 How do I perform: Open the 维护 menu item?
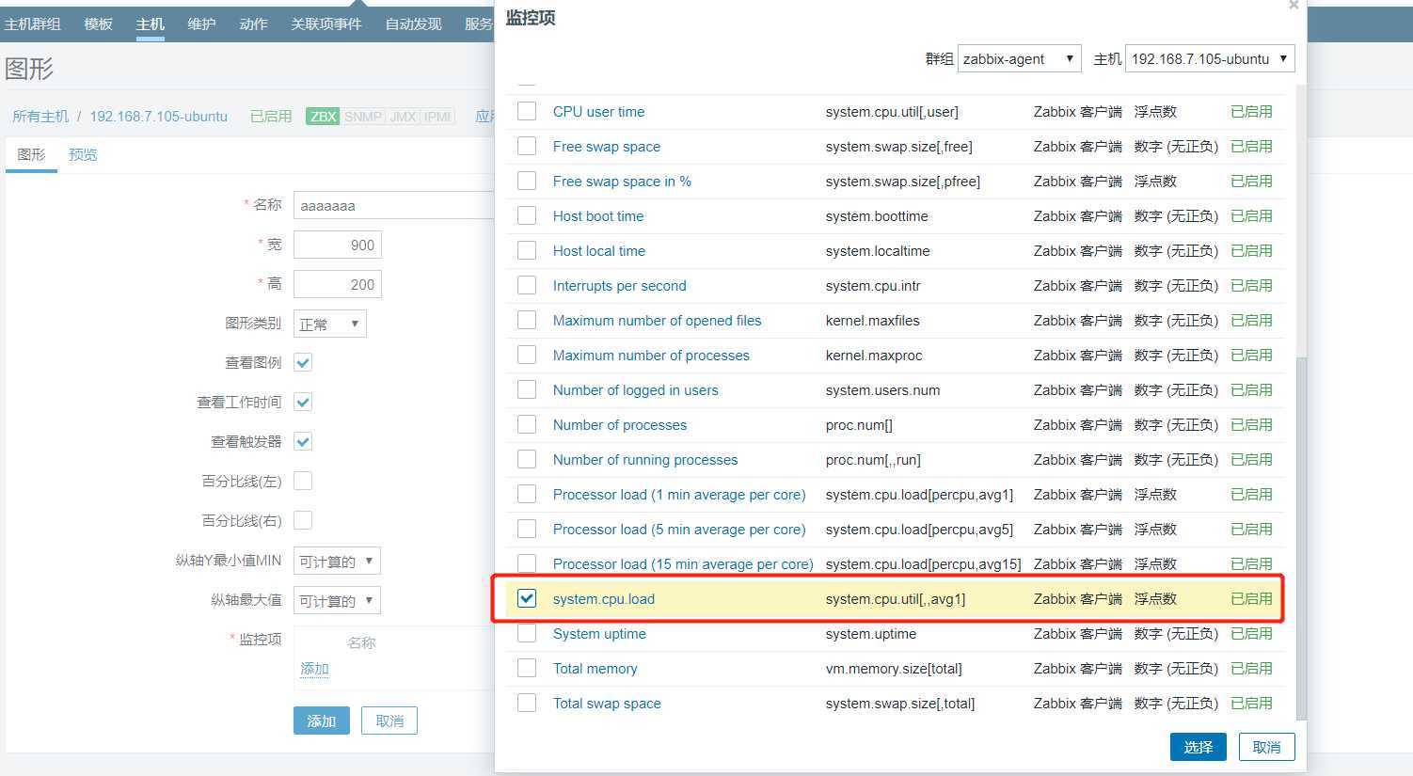(201, 24)
